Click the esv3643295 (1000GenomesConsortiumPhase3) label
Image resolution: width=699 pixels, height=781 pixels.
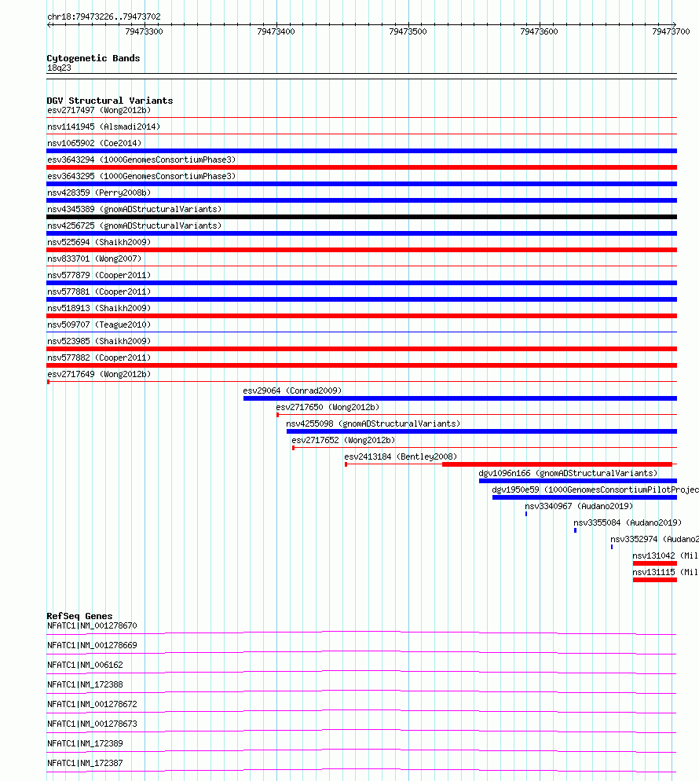click(x=141, y=176)
